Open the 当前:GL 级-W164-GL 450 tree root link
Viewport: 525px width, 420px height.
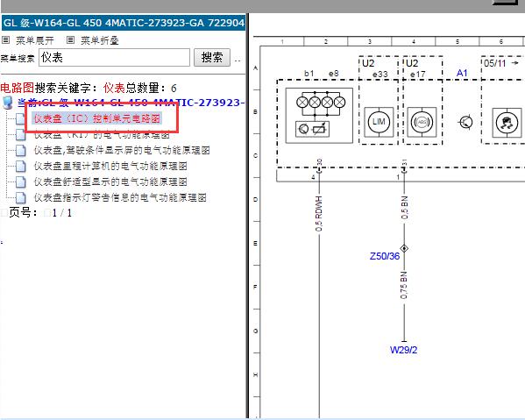tap(131, 103)
